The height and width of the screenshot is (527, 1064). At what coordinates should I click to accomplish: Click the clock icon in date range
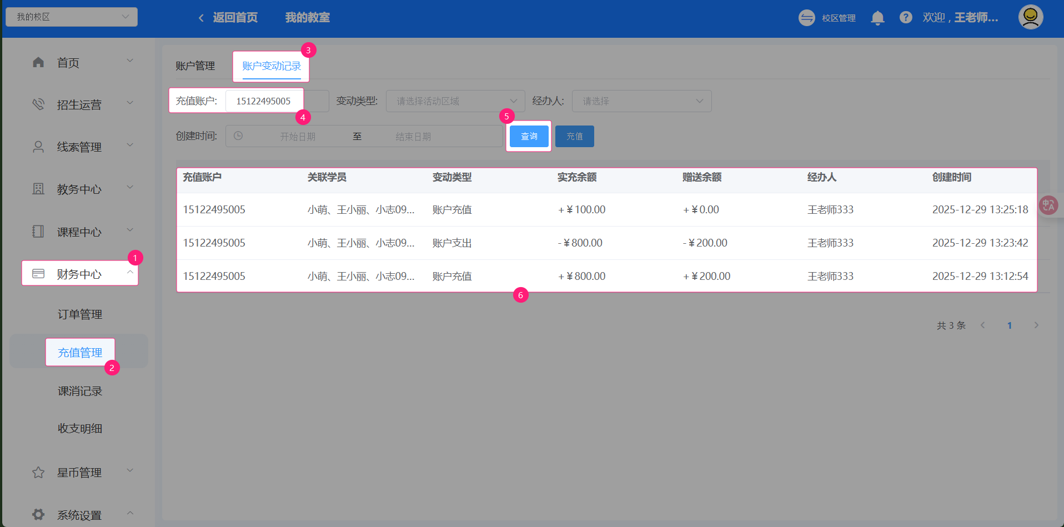click(238, 136)
